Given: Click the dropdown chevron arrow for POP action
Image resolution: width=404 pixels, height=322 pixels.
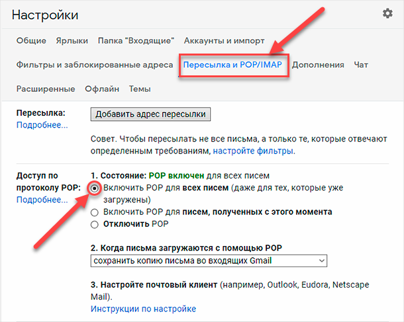Looking at the screenshot, I should pos(322,261).
